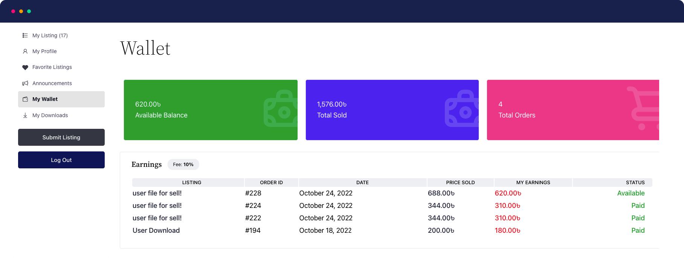Select the PRICE SOLD column header
This screenshot has width=684, height=258.
pos(460,183)
